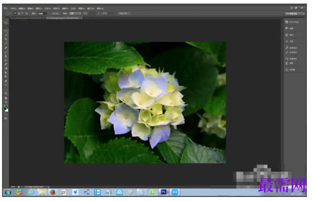Open the Windows Start menu
The image size is (315, 201).
pyautogui.click(x=8, y=192)
